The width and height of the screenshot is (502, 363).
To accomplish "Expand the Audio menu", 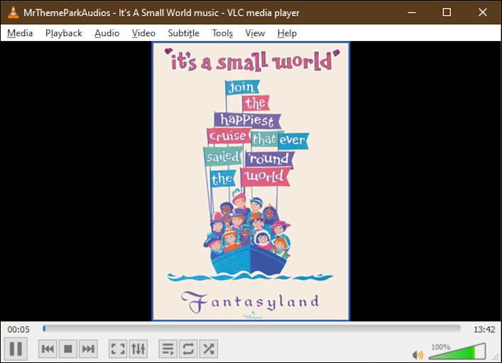I will (107, 33).
